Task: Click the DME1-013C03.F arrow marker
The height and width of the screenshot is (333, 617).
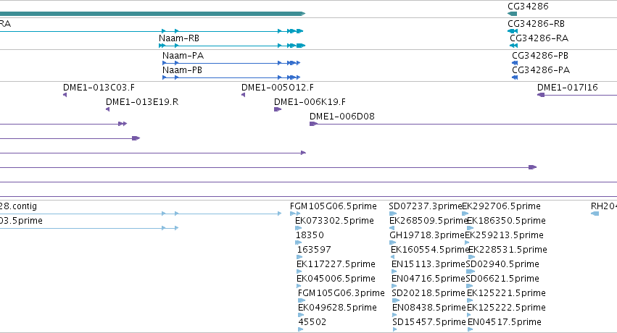Action: click(65, 95)
